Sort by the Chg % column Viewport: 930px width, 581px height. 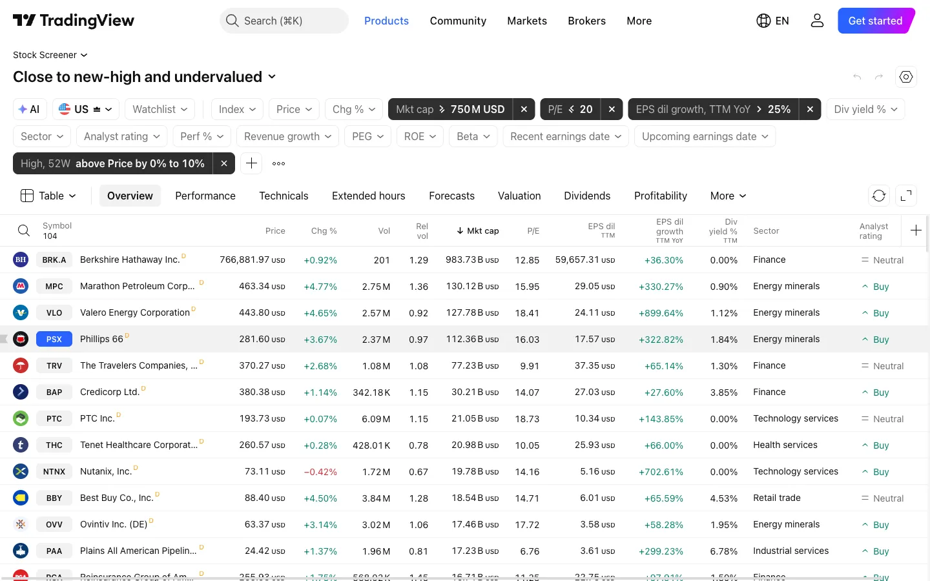tap(324, 230)
